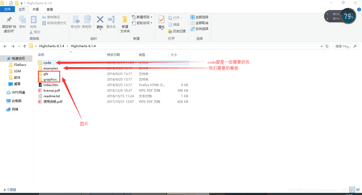
Task: Open 网络 Network in sidebar
Action: click(15, 109)
